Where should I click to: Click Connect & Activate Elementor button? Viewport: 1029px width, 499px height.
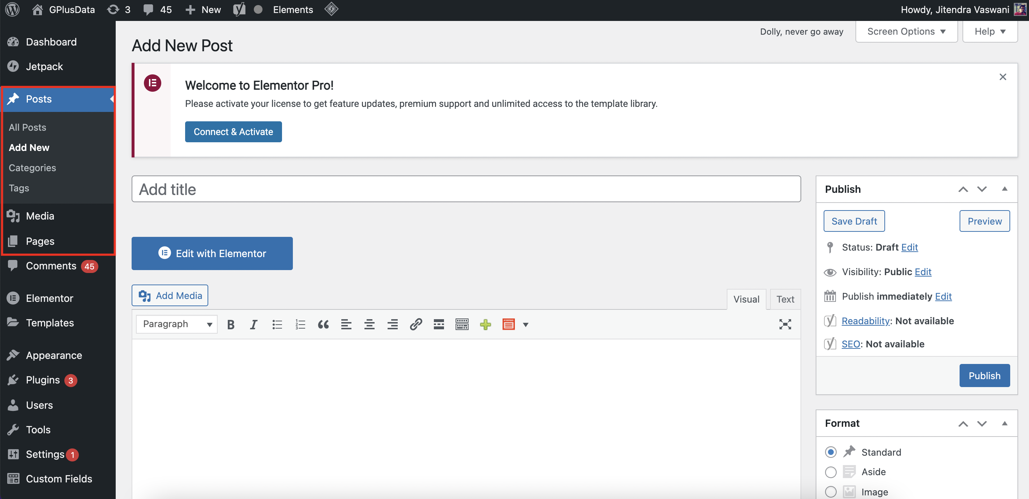[x=234, y=132]
